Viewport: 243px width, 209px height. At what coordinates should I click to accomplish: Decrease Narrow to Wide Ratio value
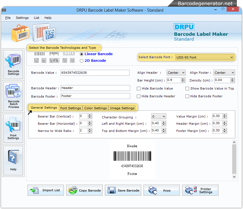[x=90, y=132]
